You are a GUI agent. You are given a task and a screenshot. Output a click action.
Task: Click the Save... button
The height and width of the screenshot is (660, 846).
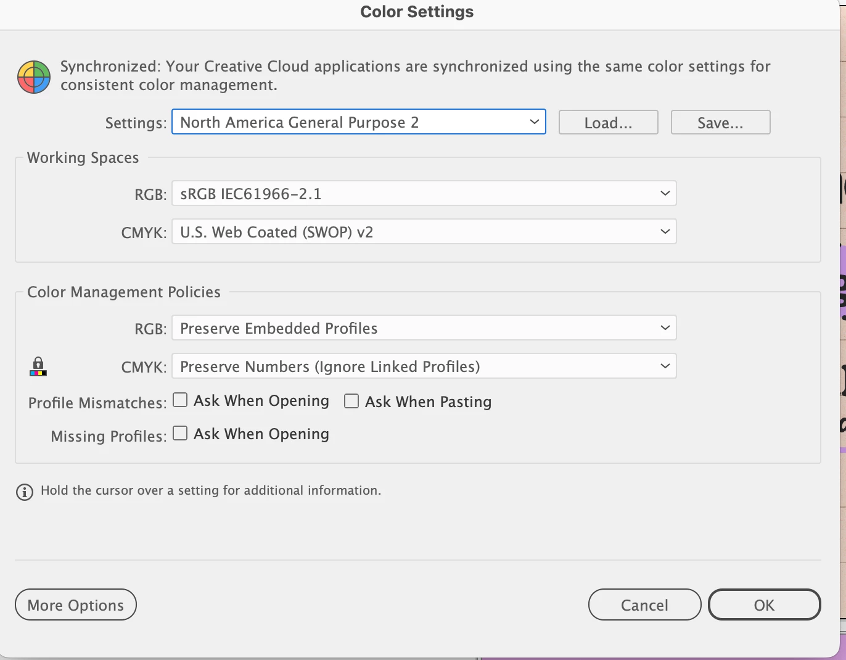721,122
